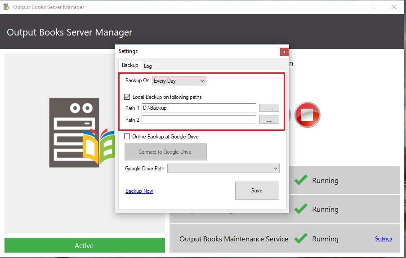The width and height of the screenshot is (406, 258).
Task: Select the Backup tab
Action: 130,65
